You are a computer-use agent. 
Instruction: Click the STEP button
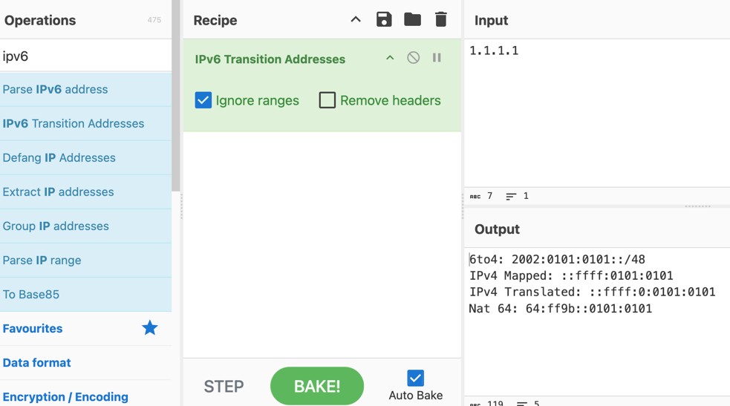click(224, 386)
